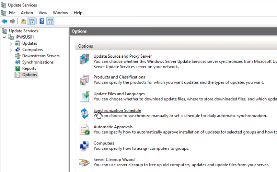Expand the Updates tree node
The image size is (277, 172).
click(11, 43)
